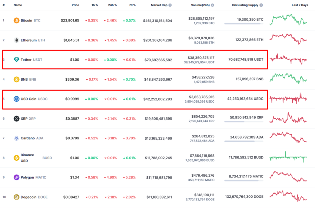Click the Dogecoin coin icon

[x=16, y=197]
